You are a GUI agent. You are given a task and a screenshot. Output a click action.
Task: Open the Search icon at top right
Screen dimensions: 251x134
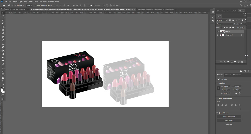click(241, 5)
